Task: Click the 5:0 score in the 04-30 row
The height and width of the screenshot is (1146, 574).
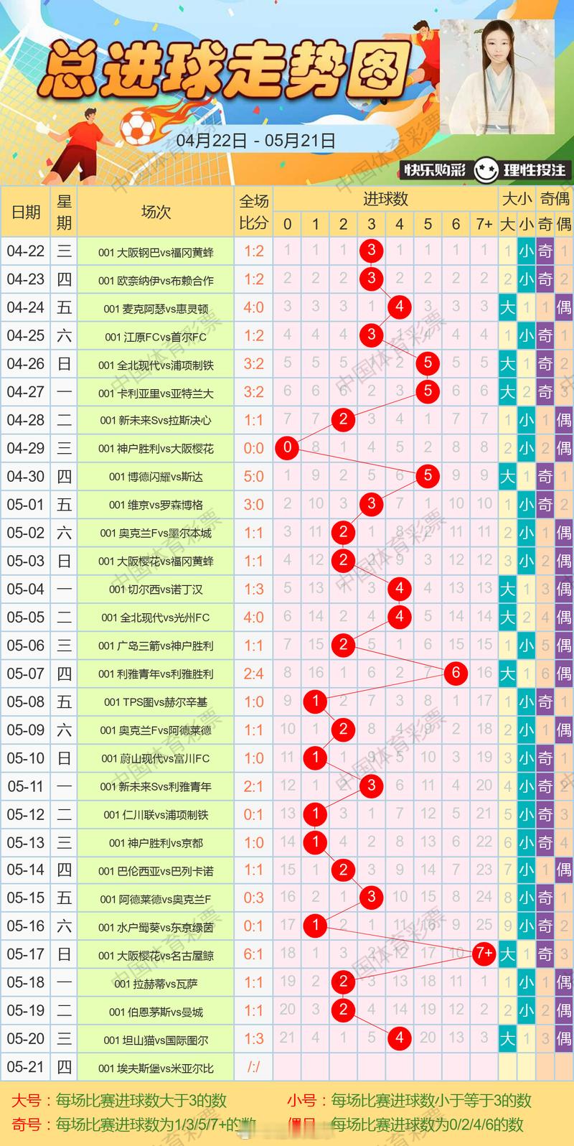Action: (x=253, y=476)
